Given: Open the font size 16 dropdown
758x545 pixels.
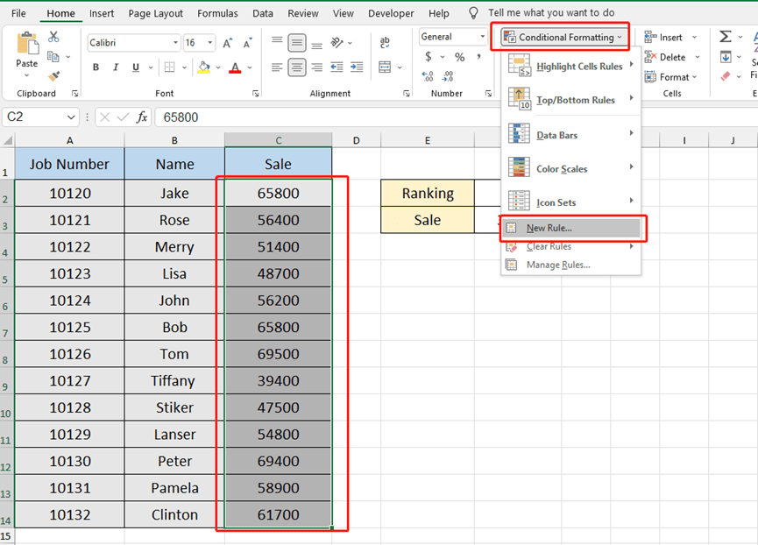Looking at the screenshot, I should [210, 43].
